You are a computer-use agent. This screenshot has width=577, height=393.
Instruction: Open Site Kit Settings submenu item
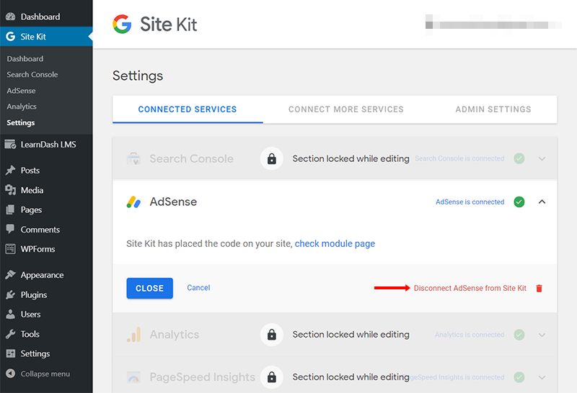click(x=21, y=122)
